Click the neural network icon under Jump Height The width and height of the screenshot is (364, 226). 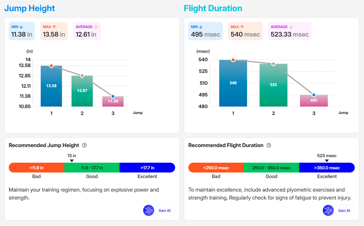click(x=148, y=210)
